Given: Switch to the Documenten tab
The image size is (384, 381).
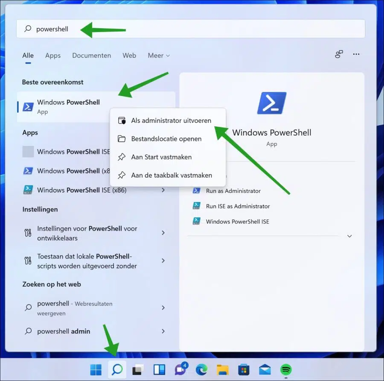Looking at the screenshot, I should (x=92, y=56).
